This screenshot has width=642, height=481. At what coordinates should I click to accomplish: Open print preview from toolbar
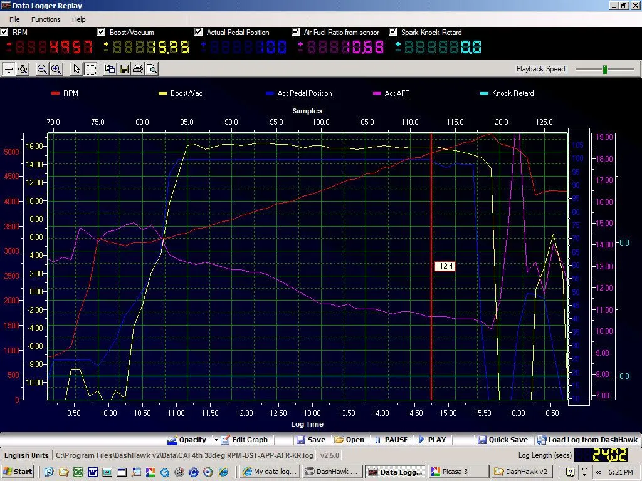(x=152, y=69)
